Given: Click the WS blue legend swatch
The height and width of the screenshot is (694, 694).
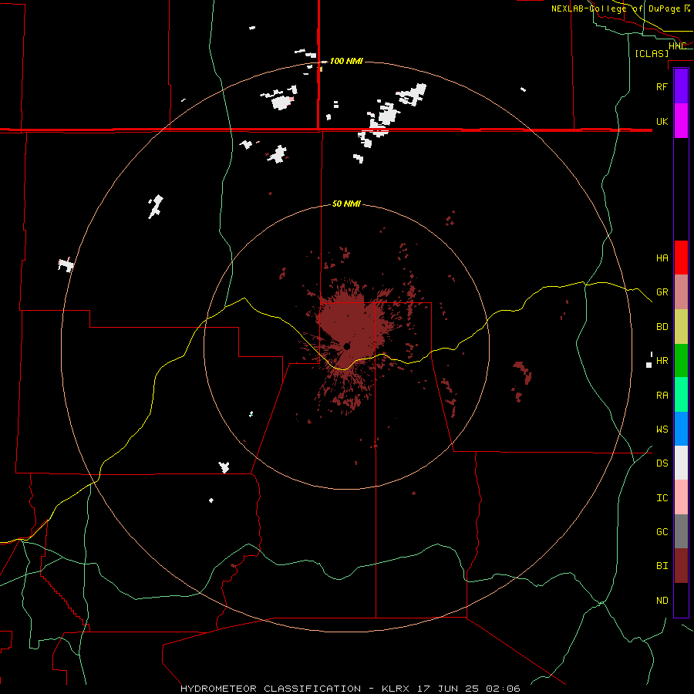Looking at the screenshot, I should coord(681,429).
